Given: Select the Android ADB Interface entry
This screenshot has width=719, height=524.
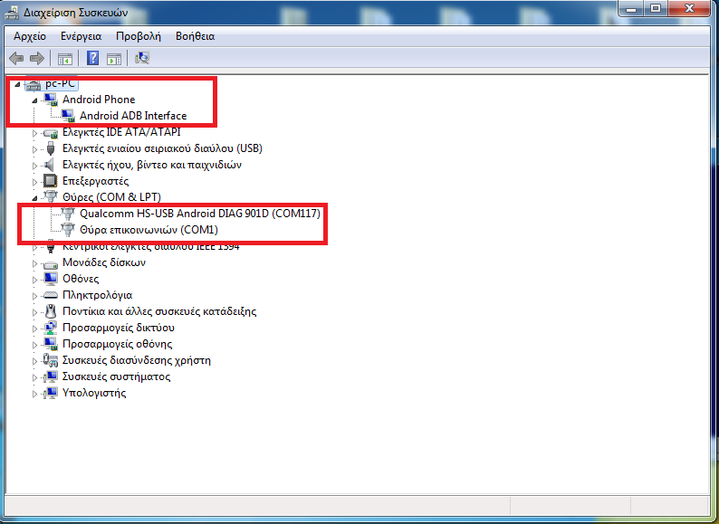Looking at the screenshot, I should [133, 116].
